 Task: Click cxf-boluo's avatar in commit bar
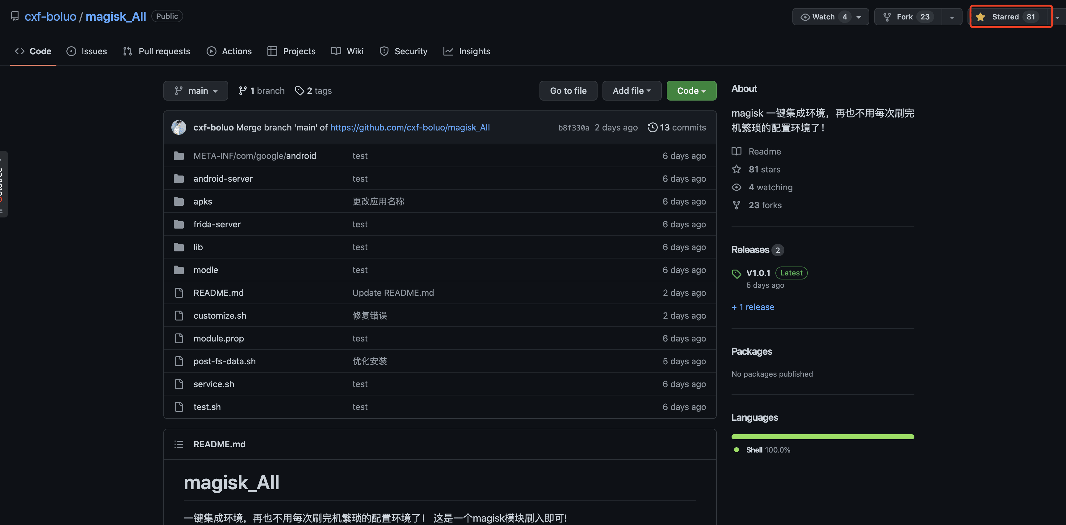pos(179,127)
